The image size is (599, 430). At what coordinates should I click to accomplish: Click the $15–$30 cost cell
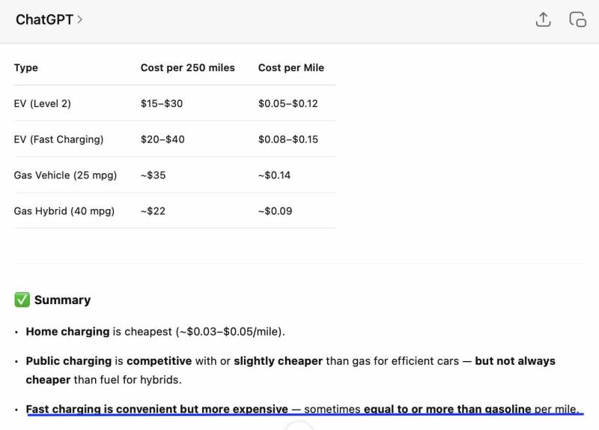162,103
